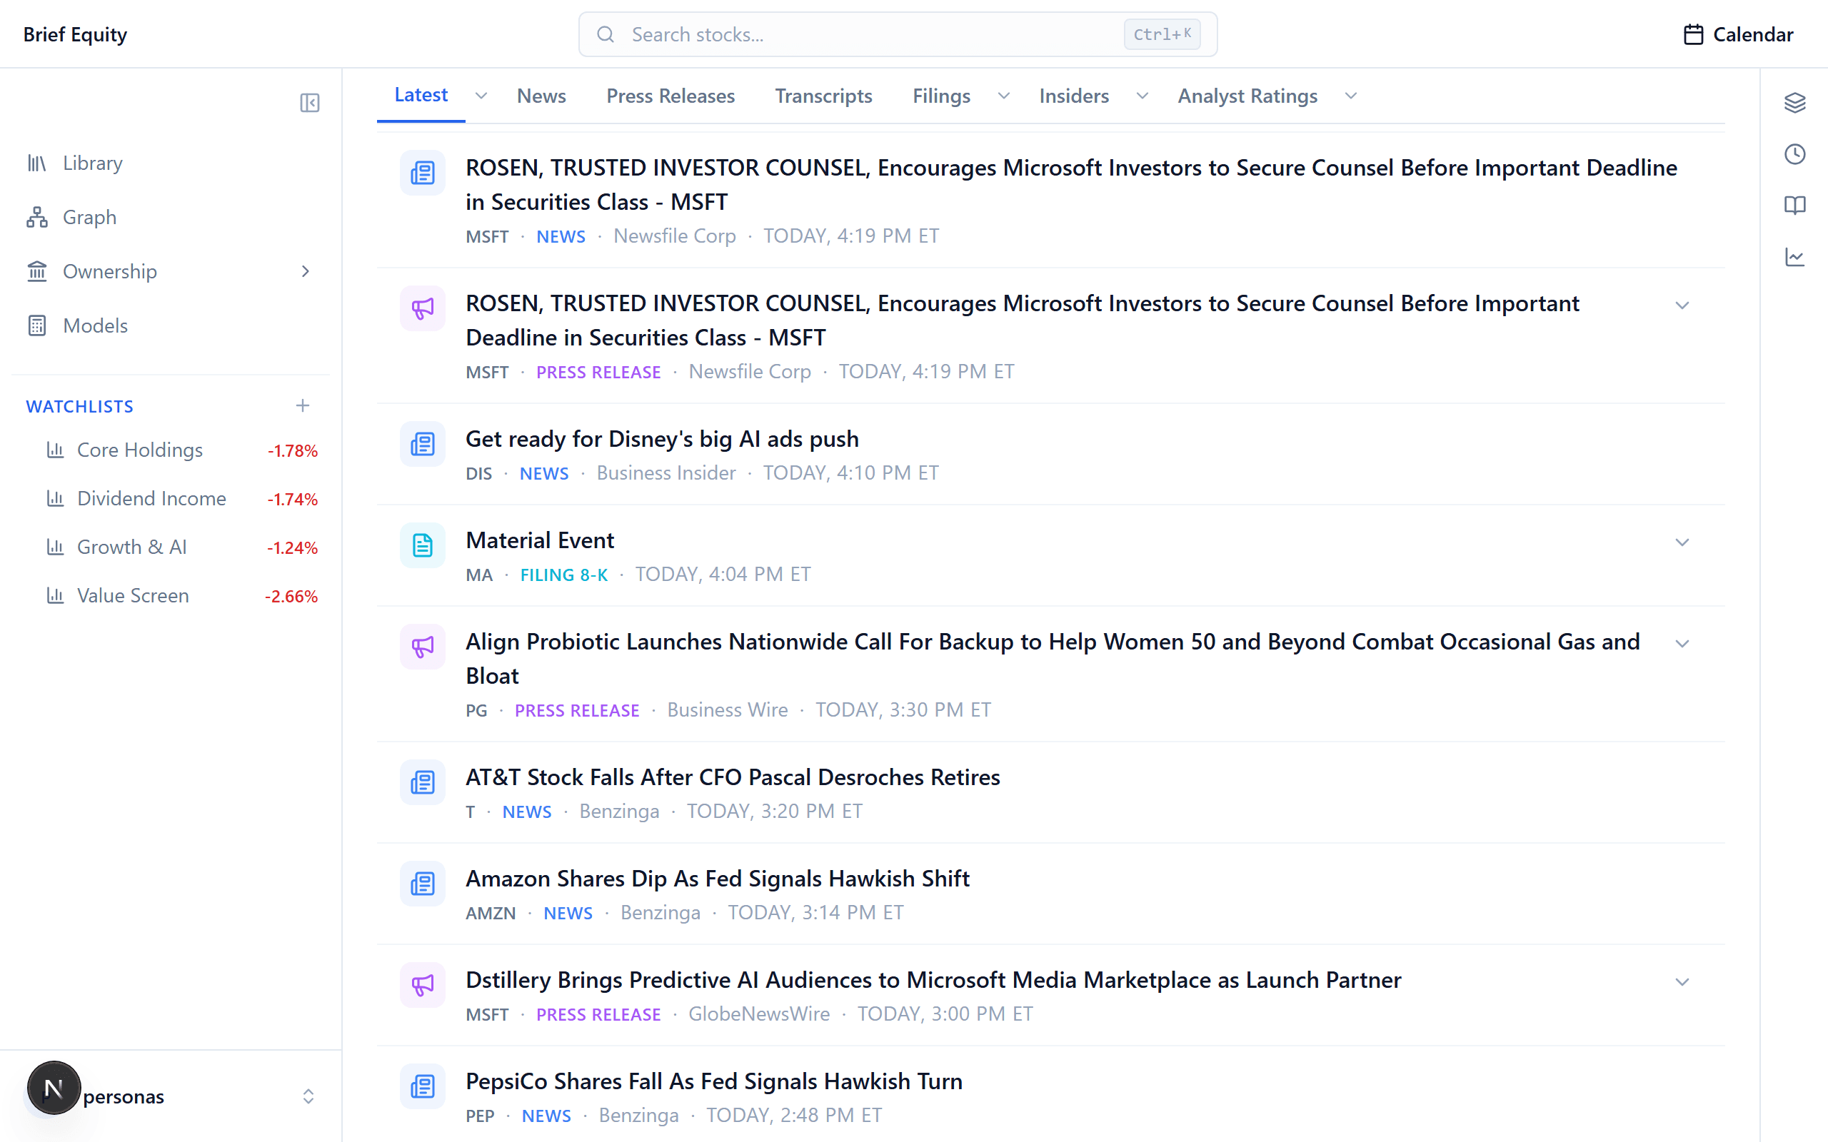The width and height of the screenshot is (1828, 1142).
Task: Click the PG ticker label
Action: (x=476, y=711)
